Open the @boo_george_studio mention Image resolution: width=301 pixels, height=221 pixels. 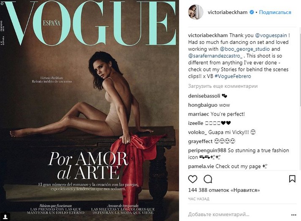click(x=245, y=49)
